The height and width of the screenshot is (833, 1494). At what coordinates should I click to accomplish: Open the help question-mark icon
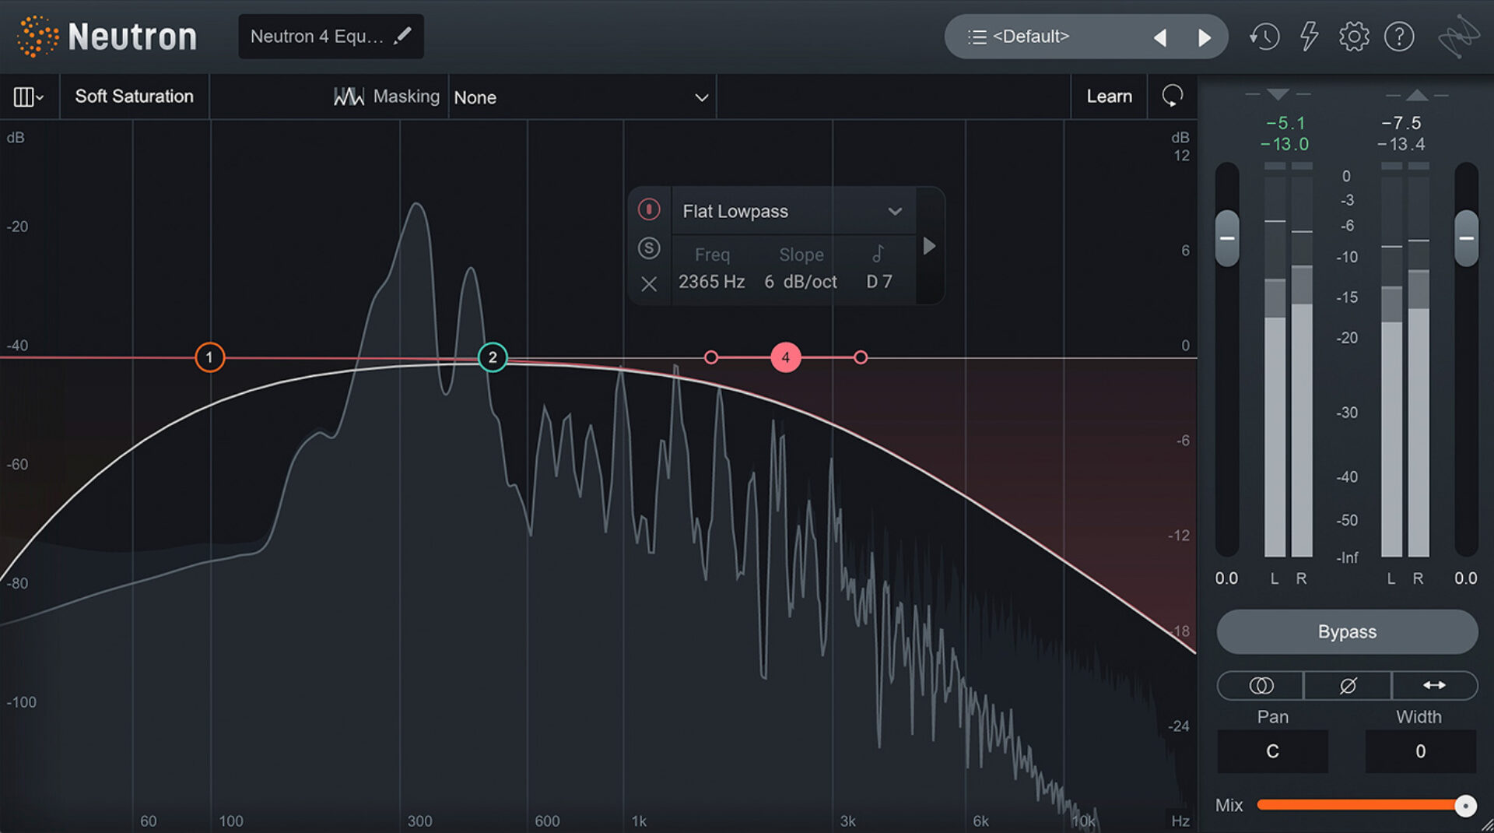click(x=1399, y=36)
